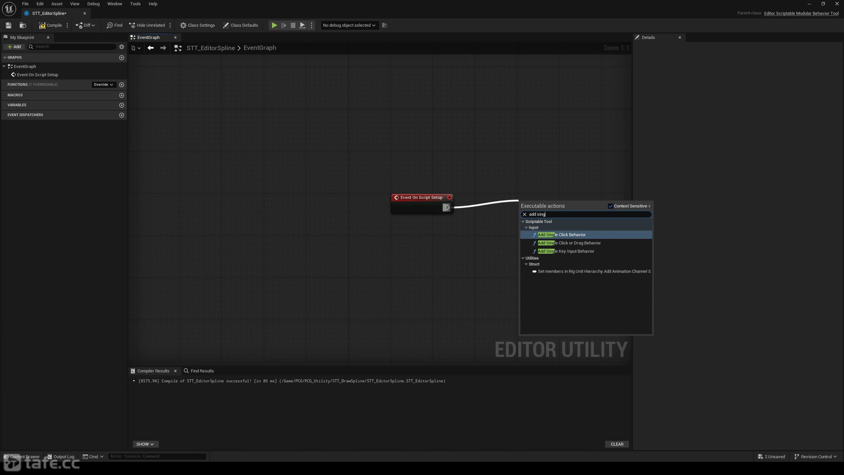Click the Save blueprint icon
844x475 pixels.
click(x=9, y=25)
